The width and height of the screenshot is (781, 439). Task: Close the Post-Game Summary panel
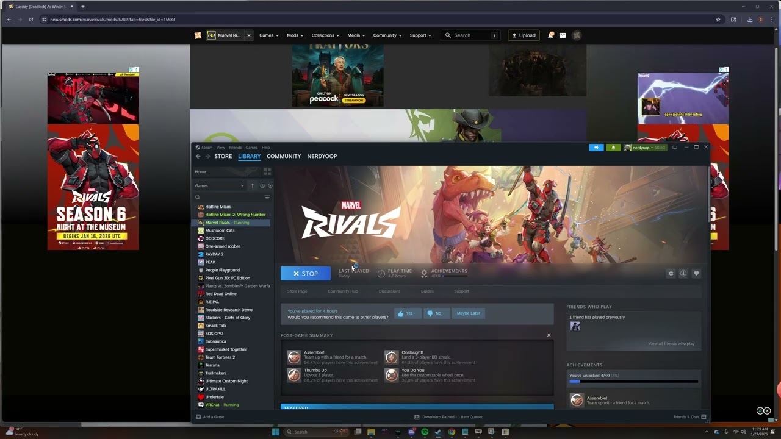(549, 335)
